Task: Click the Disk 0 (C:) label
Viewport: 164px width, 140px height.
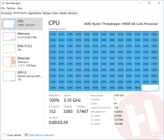Action: [25, 46]
